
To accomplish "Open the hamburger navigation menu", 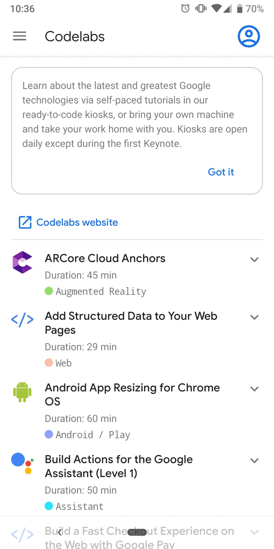I will [x=19, y=37].
